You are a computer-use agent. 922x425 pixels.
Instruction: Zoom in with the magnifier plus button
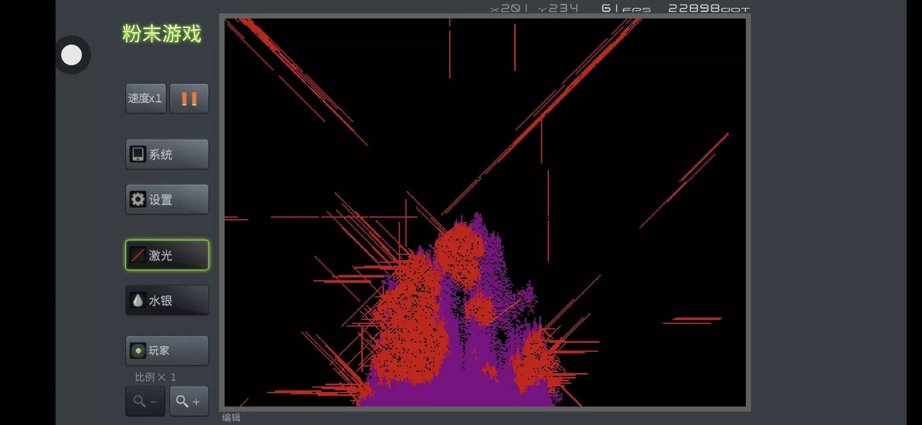(x=189, y=401)
